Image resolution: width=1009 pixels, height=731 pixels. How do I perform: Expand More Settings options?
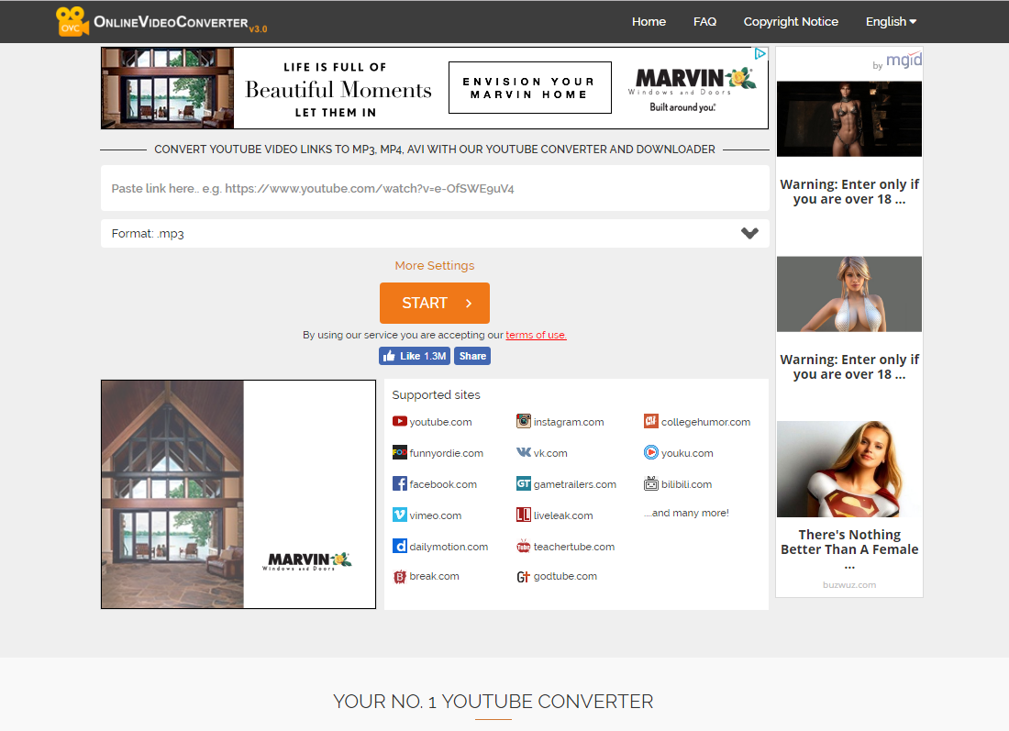(435, 266)
